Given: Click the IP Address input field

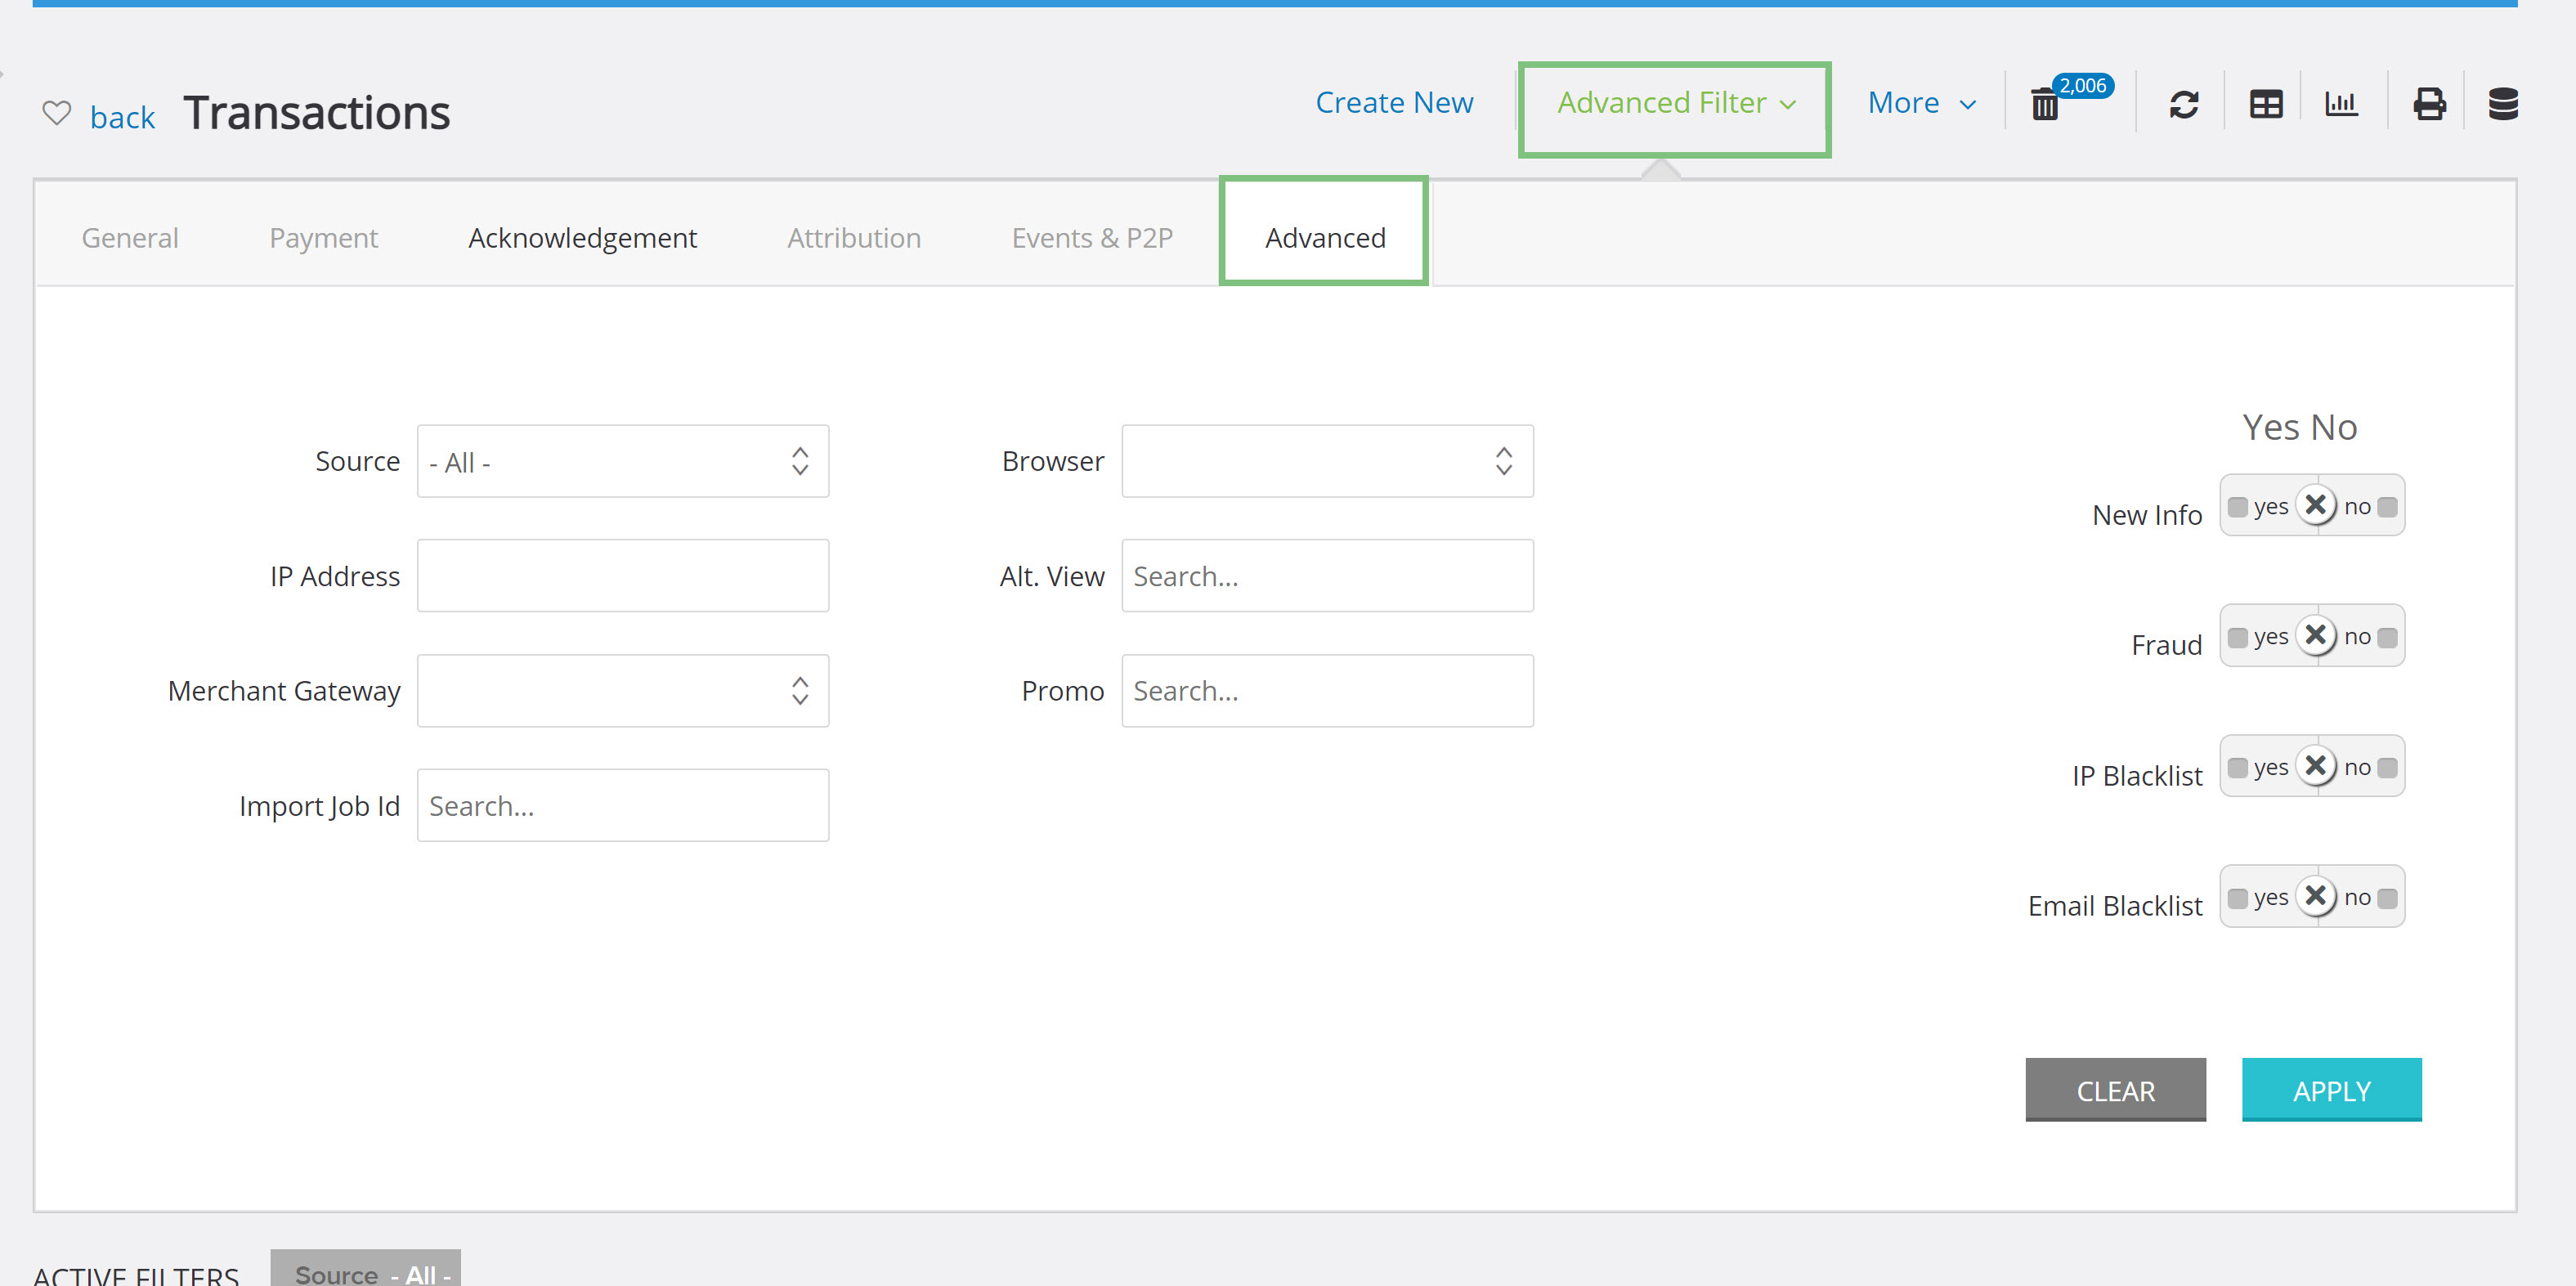Looking at the screenshot, I should 622,576.
